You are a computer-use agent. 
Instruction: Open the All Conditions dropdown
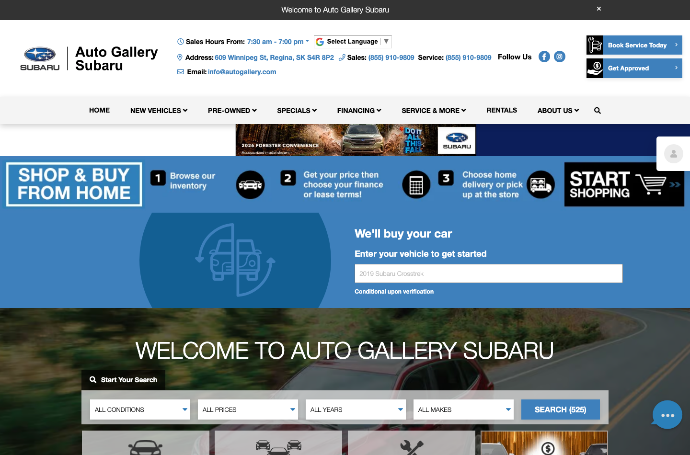pyautogui.click(x=140, y=409)
